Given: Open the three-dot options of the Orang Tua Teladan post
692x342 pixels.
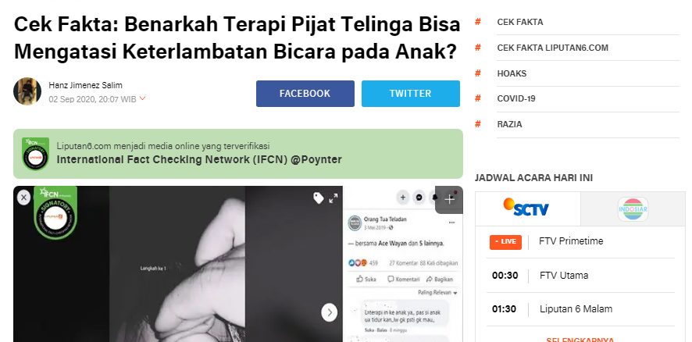Looking at the screenshot, I should coord(451,223).
